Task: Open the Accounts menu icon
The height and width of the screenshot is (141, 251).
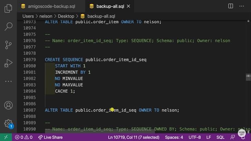Action: 8,105
